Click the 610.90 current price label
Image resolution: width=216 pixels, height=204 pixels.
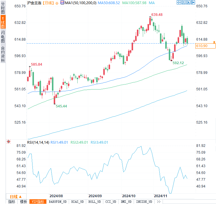(205, 46)
